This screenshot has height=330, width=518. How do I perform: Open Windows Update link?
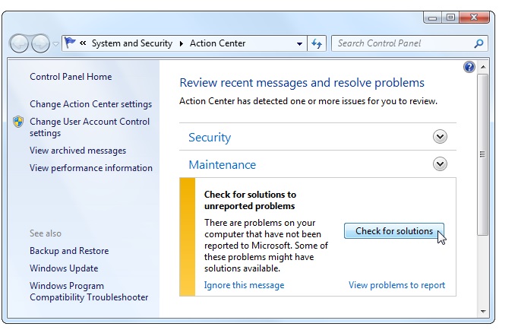pyautogui.click(x=64, y=268)
